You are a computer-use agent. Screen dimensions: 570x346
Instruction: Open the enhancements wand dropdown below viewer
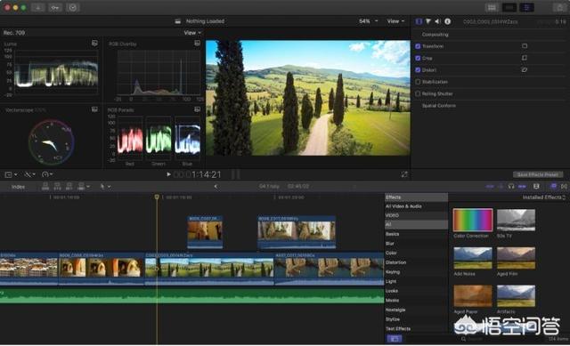coord(29,174)
